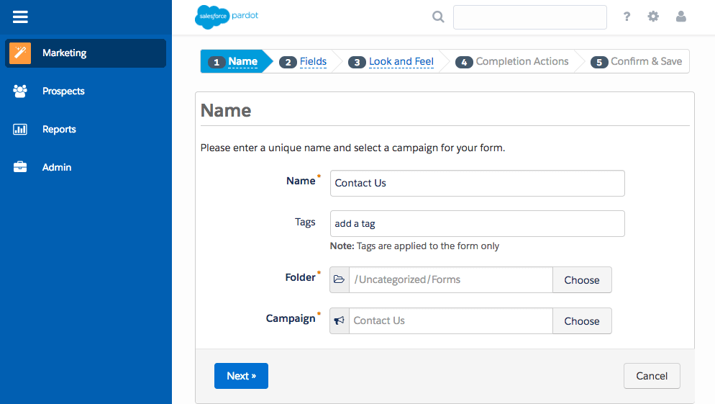
Task: Click into the top search box
Action: tap(530, 17)
